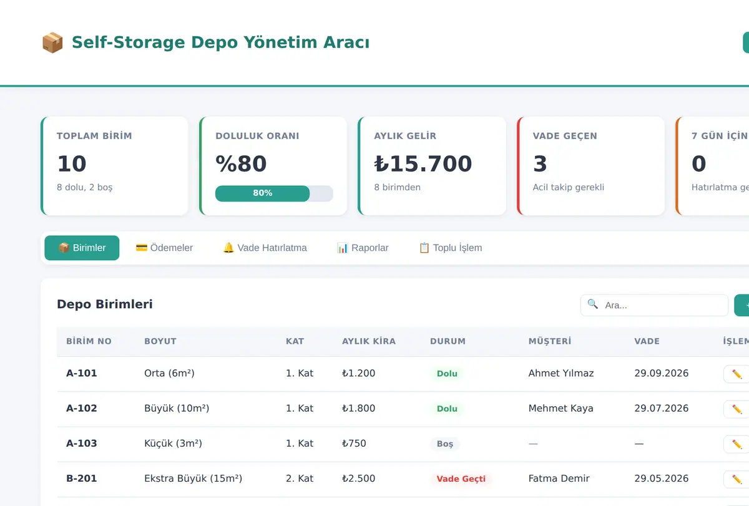Select unit number A-103
This screenshot has width=749, height=506.
(82, 443)
